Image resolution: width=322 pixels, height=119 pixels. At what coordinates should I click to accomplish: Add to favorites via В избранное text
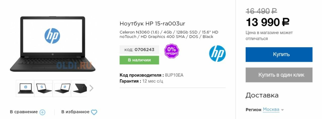75,112
